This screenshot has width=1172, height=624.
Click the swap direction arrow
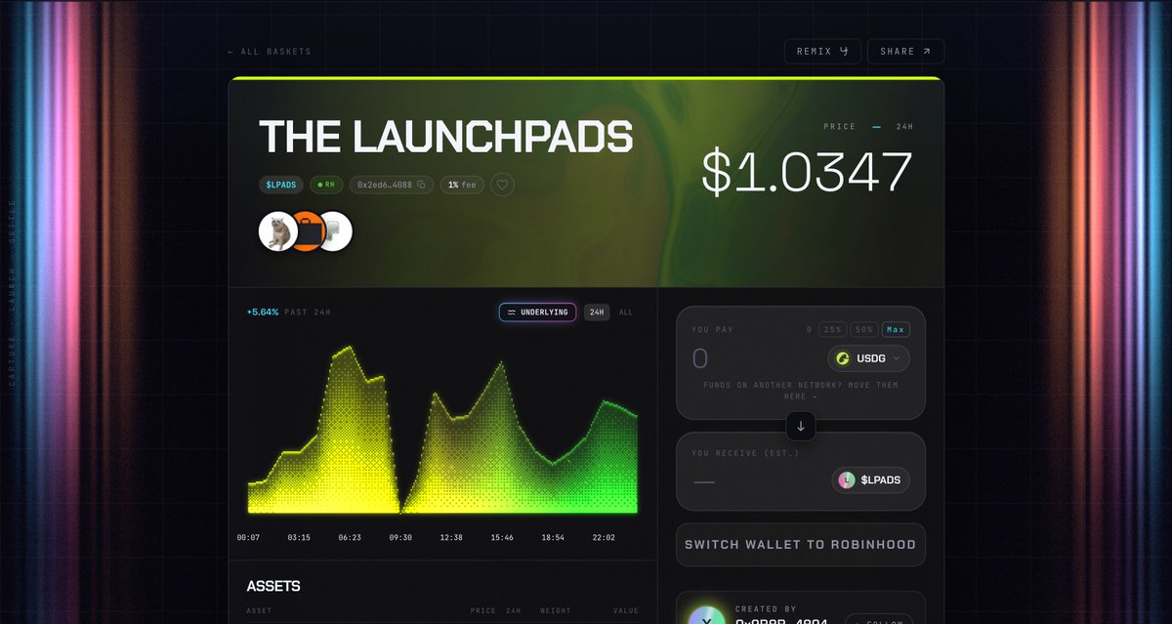point(801,427)
